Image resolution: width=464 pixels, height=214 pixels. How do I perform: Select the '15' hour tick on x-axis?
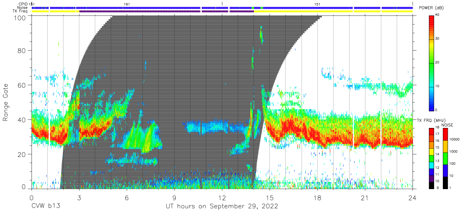tap(270, 198)
